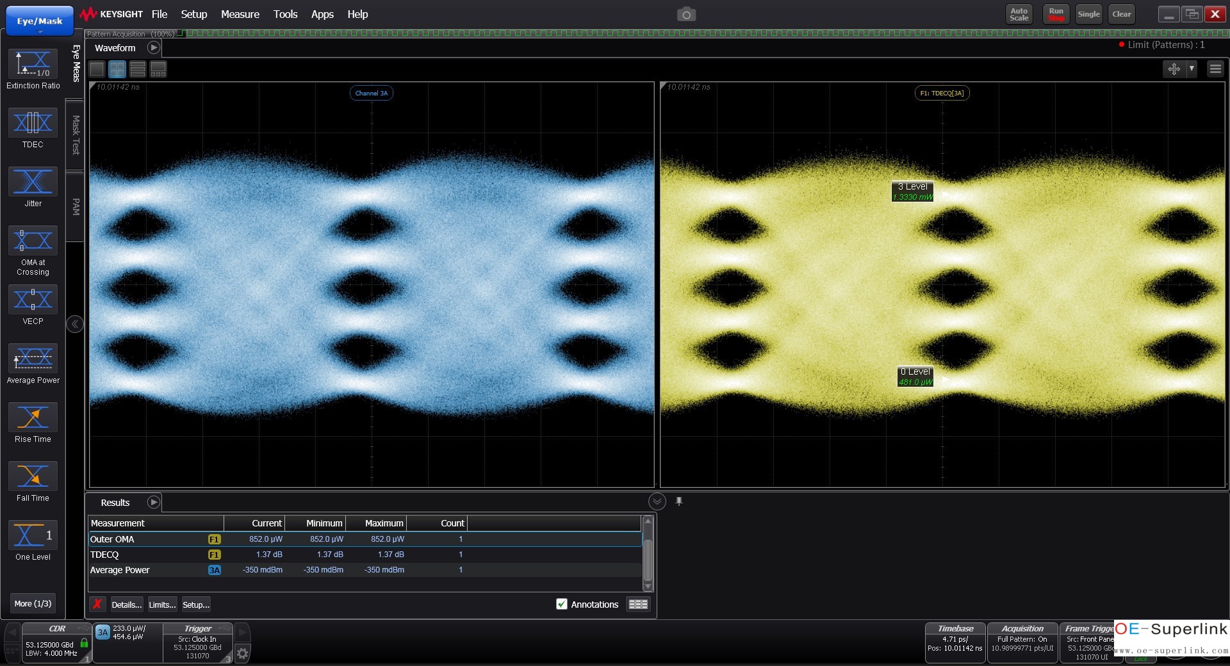This screenshot has width=1230, height=666.
Task: Click the Auto Scale button
Action: pos(1019,14)
